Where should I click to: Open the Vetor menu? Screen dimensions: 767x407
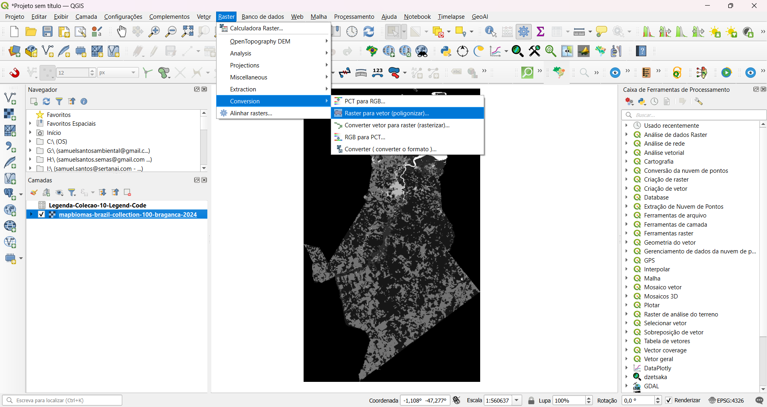[x=204, y=16]
